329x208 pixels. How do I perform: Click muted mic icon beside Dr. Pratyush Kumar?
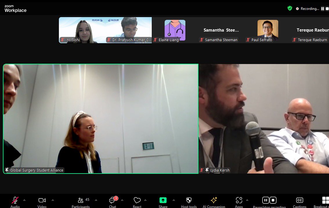(109, 40)
